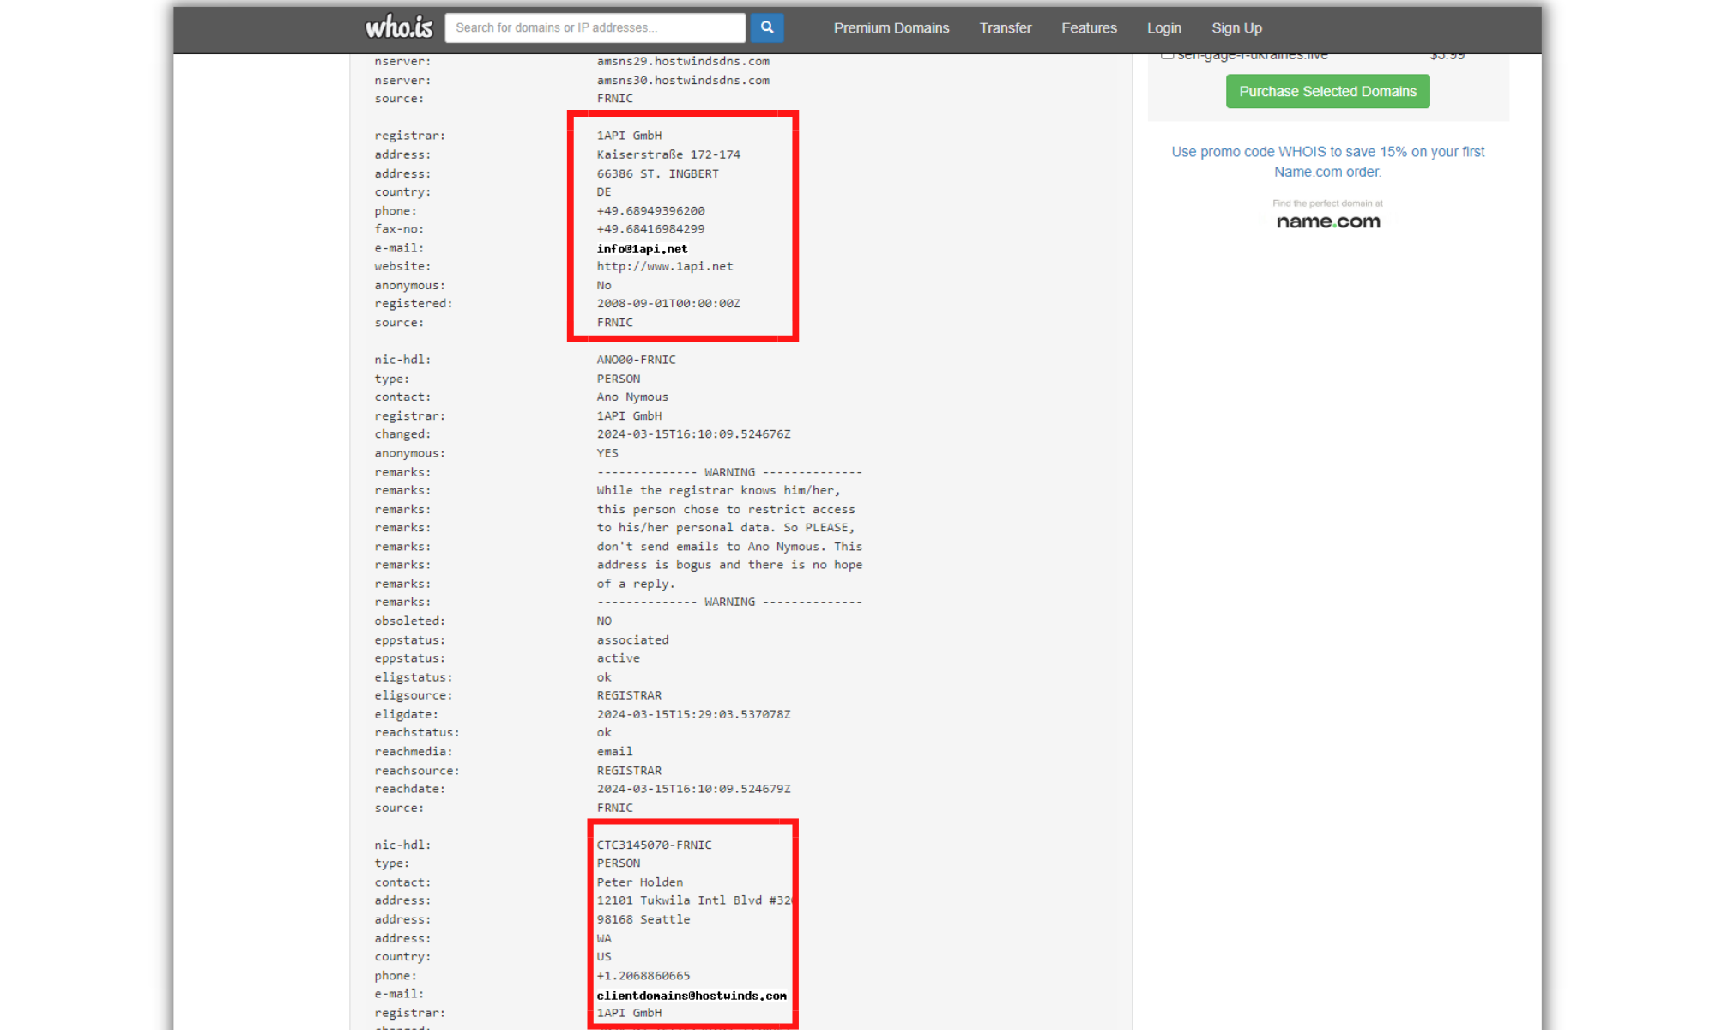Click the ANO00-FRNIC nic-hdl entry
This screenshot has width=1716, height=1030.
635,360
